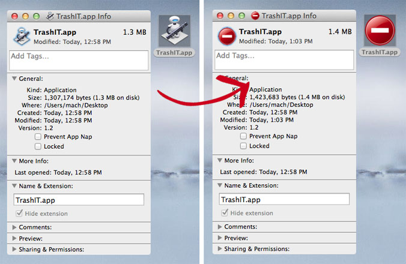Image resolution: width=406 pixels, height=264 pixels.
Task: Toggle Locked checkbox in the left Info window
Action: coord(38,146)
